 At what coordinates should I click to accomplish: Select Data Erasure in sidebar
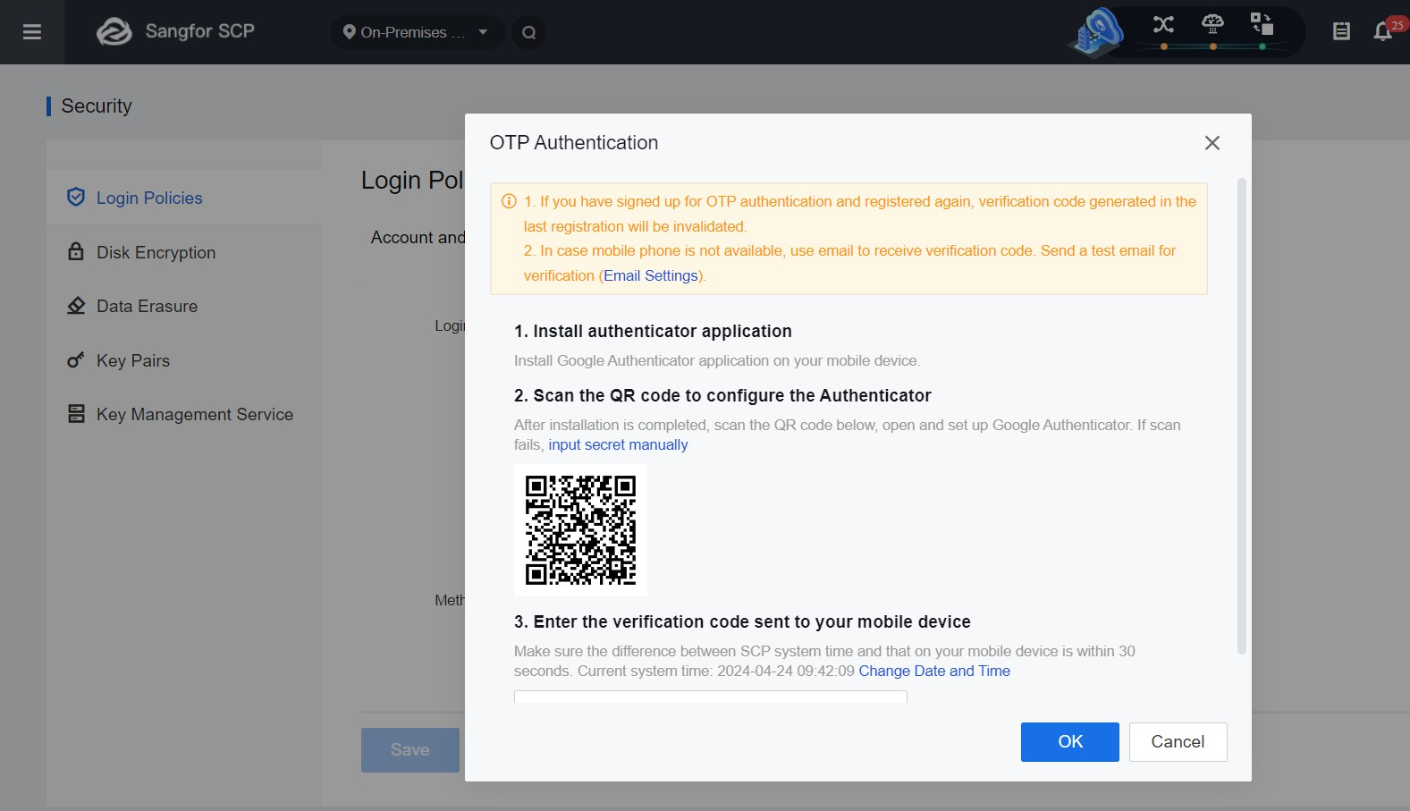click(x=147, y=306)
